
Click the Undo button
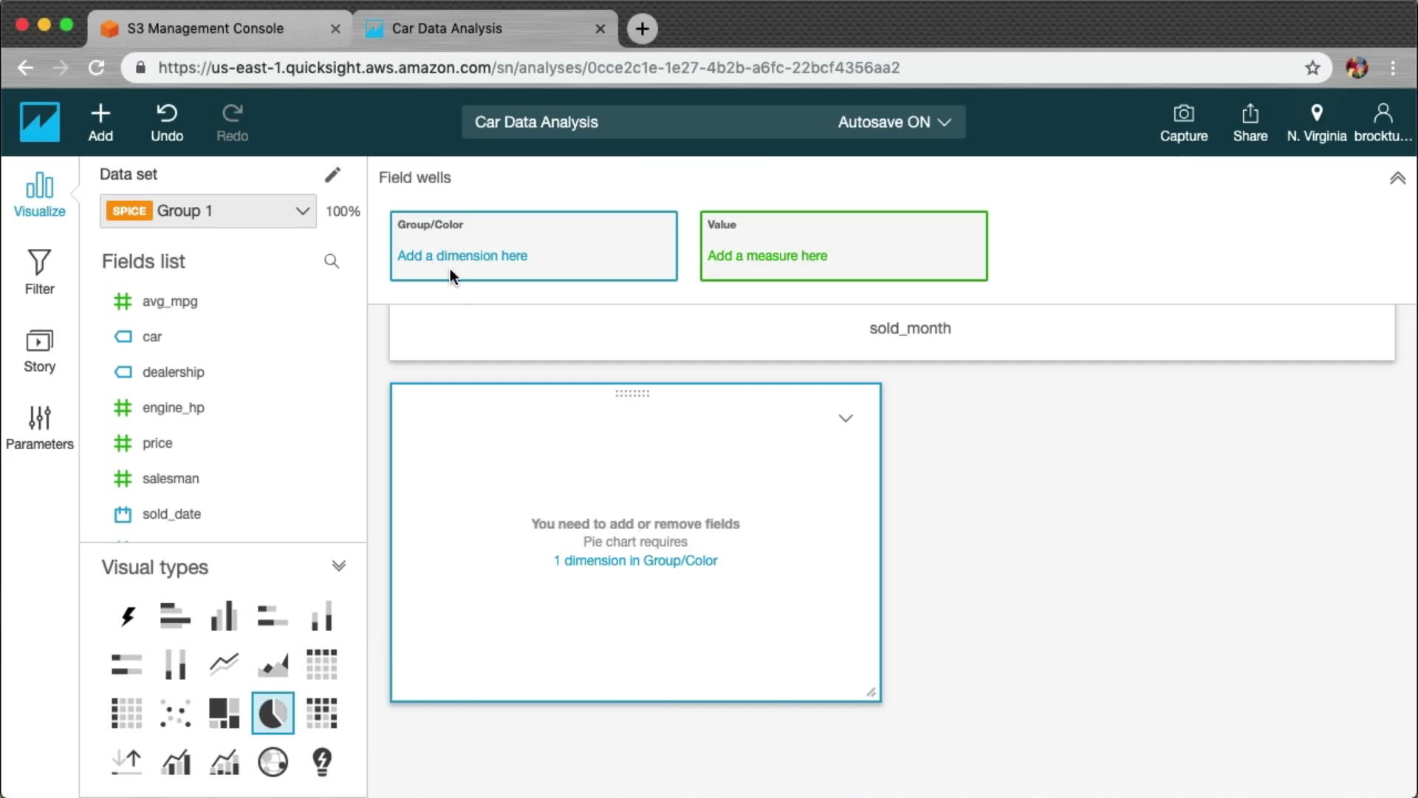[167, 122]
